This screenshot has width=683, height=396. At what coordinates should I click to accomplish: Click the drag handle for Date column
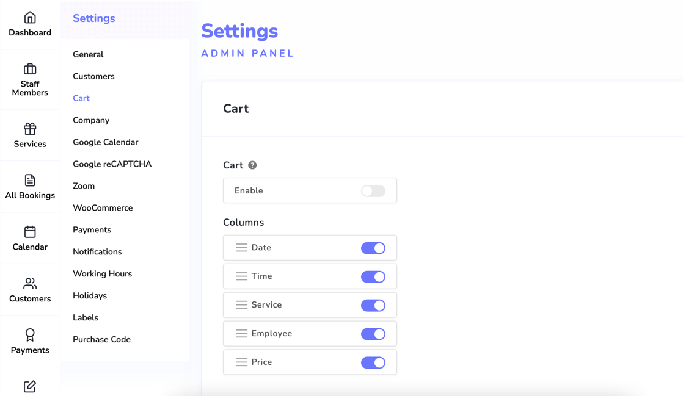pyautogui.click(x=241, y=248)
